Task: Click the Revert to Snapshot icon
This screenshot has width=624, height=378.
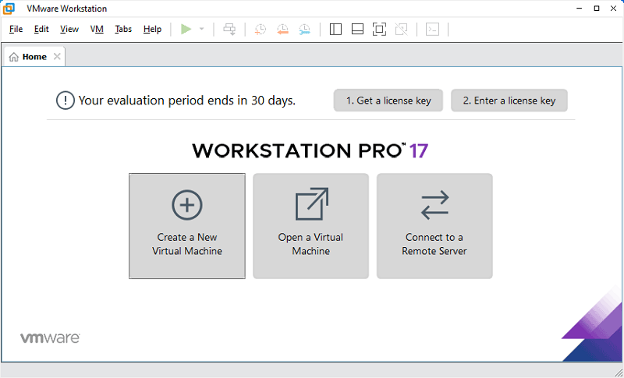Action: point(282,29)
